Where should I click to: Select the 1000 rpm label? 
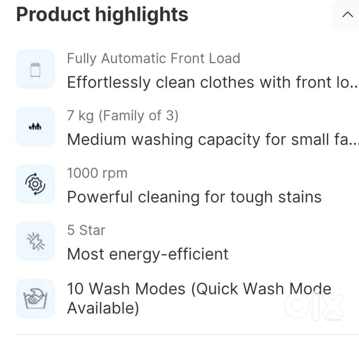[x=97, y=173]
